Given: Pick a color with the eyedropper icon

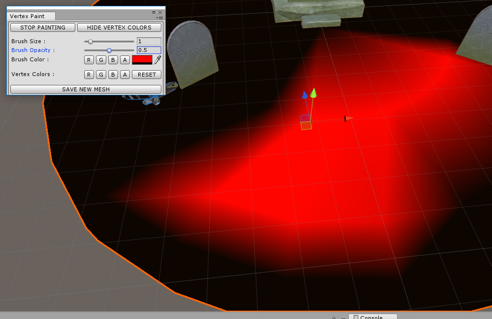Looking at the screenshot, I should (158, 59).
